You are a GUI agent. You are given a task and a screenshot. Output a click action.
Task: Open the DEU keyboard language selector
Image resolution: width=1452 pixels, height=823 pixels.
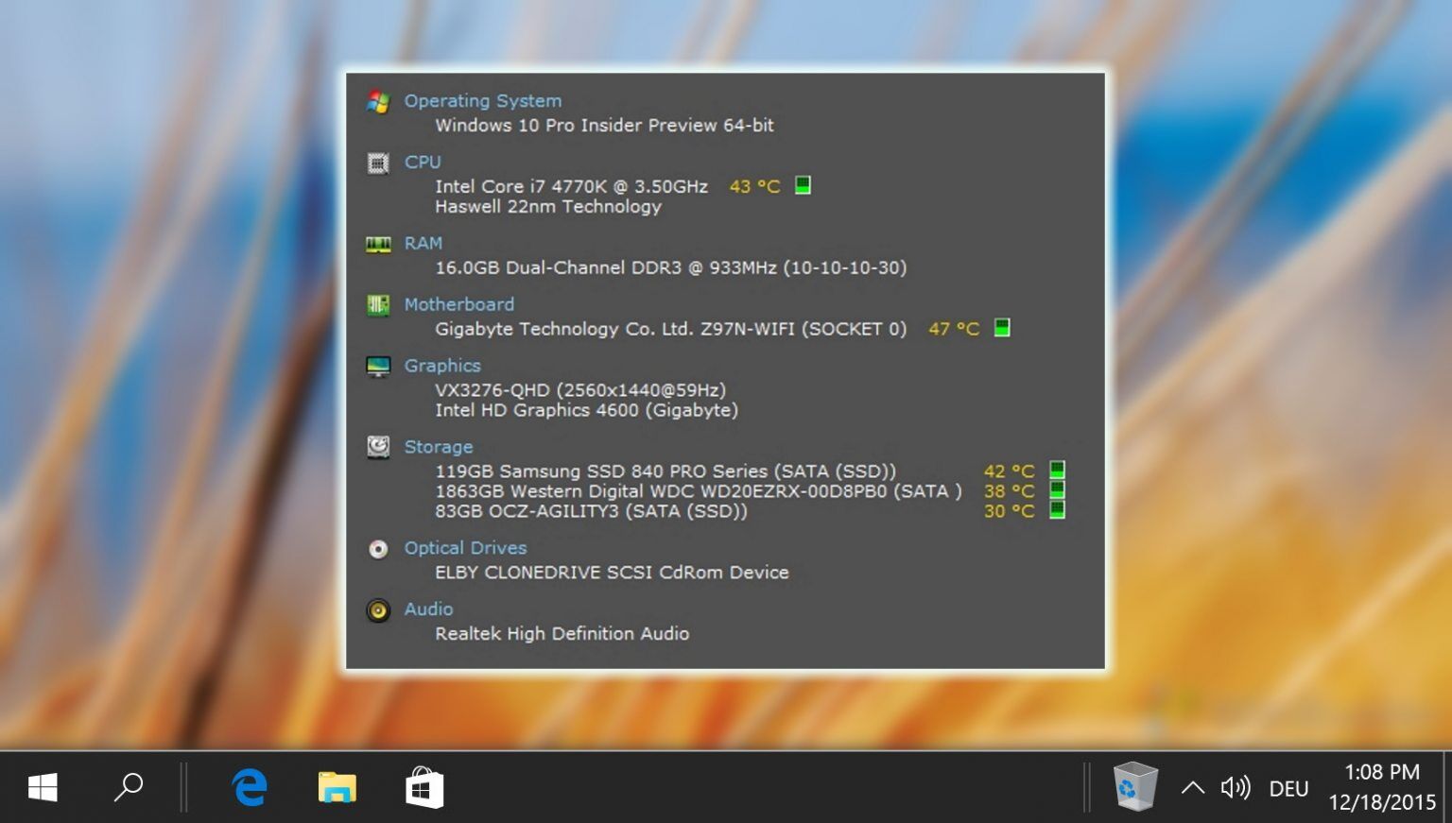pos(1288,786)
